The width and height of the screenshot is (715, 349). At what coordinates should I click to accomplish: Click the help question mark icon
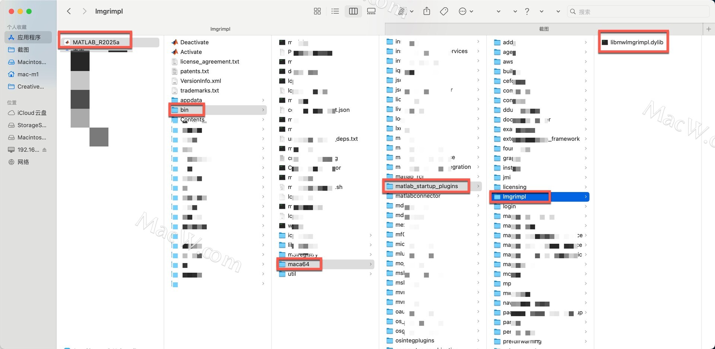point(527,12)
